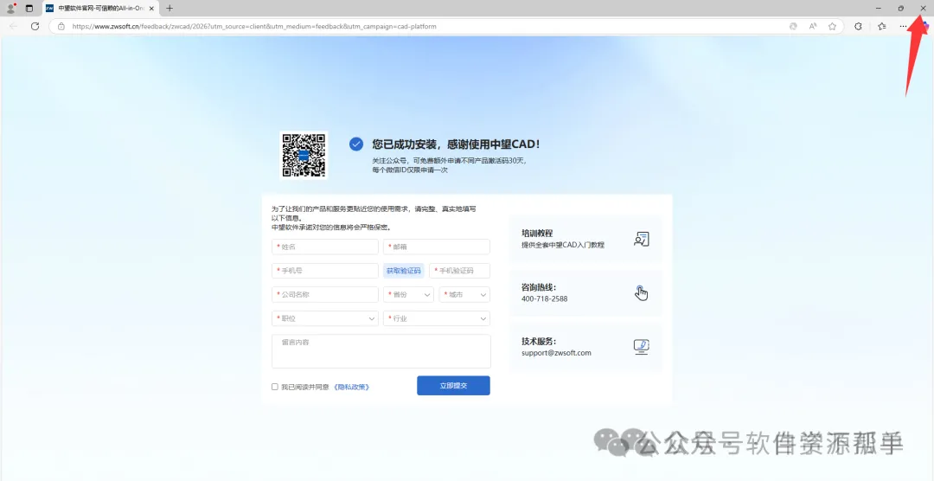Click the 公司名称 input field
This screenshot has height=481, width=934.
[324, 294]
